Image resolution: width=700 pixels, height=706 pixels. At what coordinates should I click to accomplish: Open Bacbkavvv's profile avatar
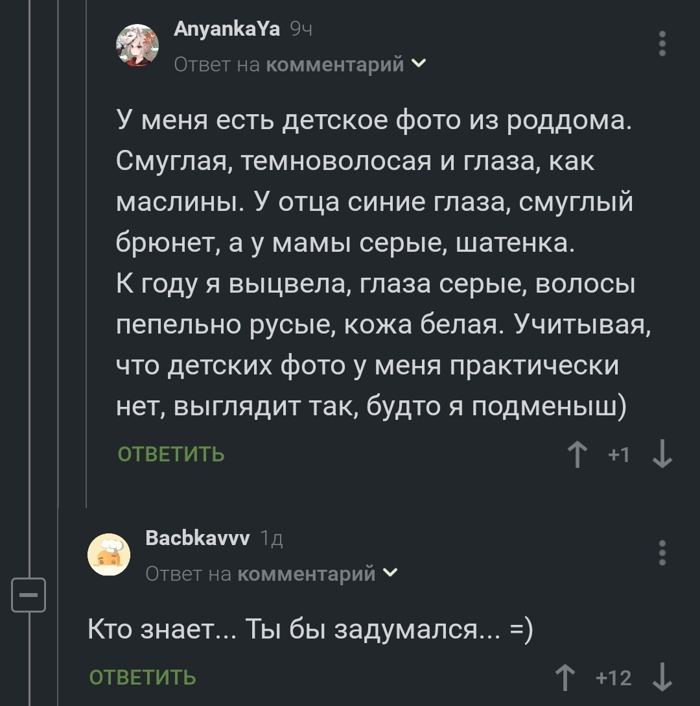pyautogui.click(x=109, y=555)
